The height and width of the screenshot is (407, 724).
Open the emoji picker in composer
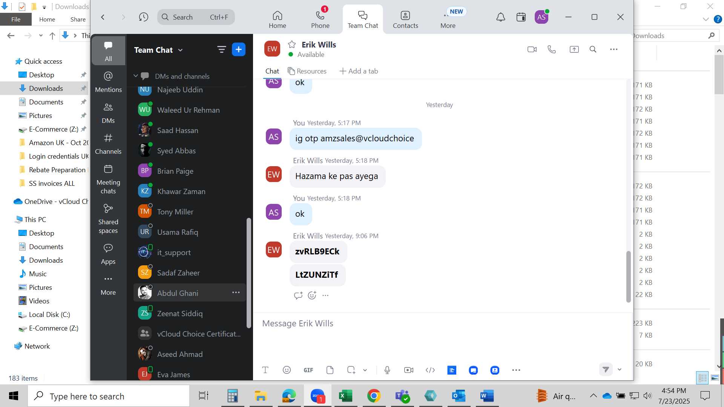point(287,370)
